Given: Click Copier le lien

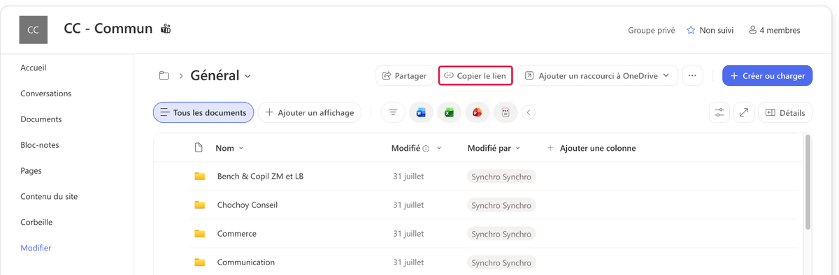Looking at the screenshot, I should pyautogui.click(x=475, y=75).
